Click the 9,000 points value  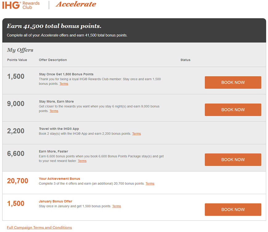click(x=15, y=104)
